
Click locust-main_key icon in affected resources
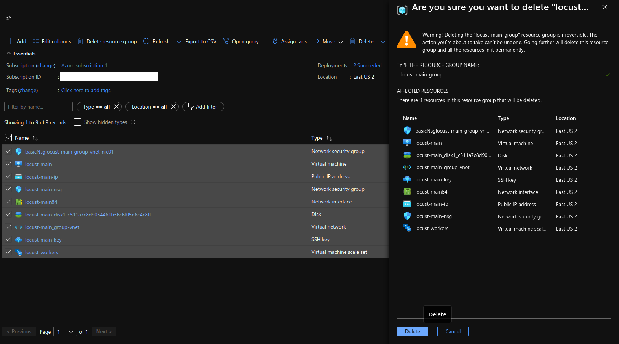coord(407,179)
